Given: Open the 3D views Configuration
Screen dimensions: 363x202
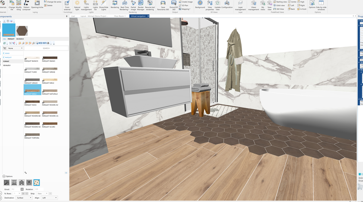Looking at the screenshot, I should (227, 4).
